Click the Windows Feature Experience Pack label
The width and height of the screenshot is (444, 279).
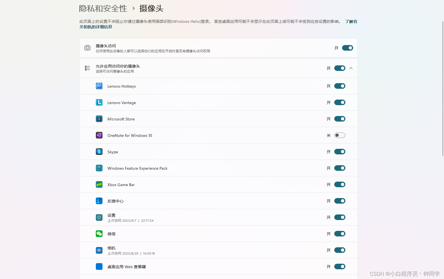point(137,168)
